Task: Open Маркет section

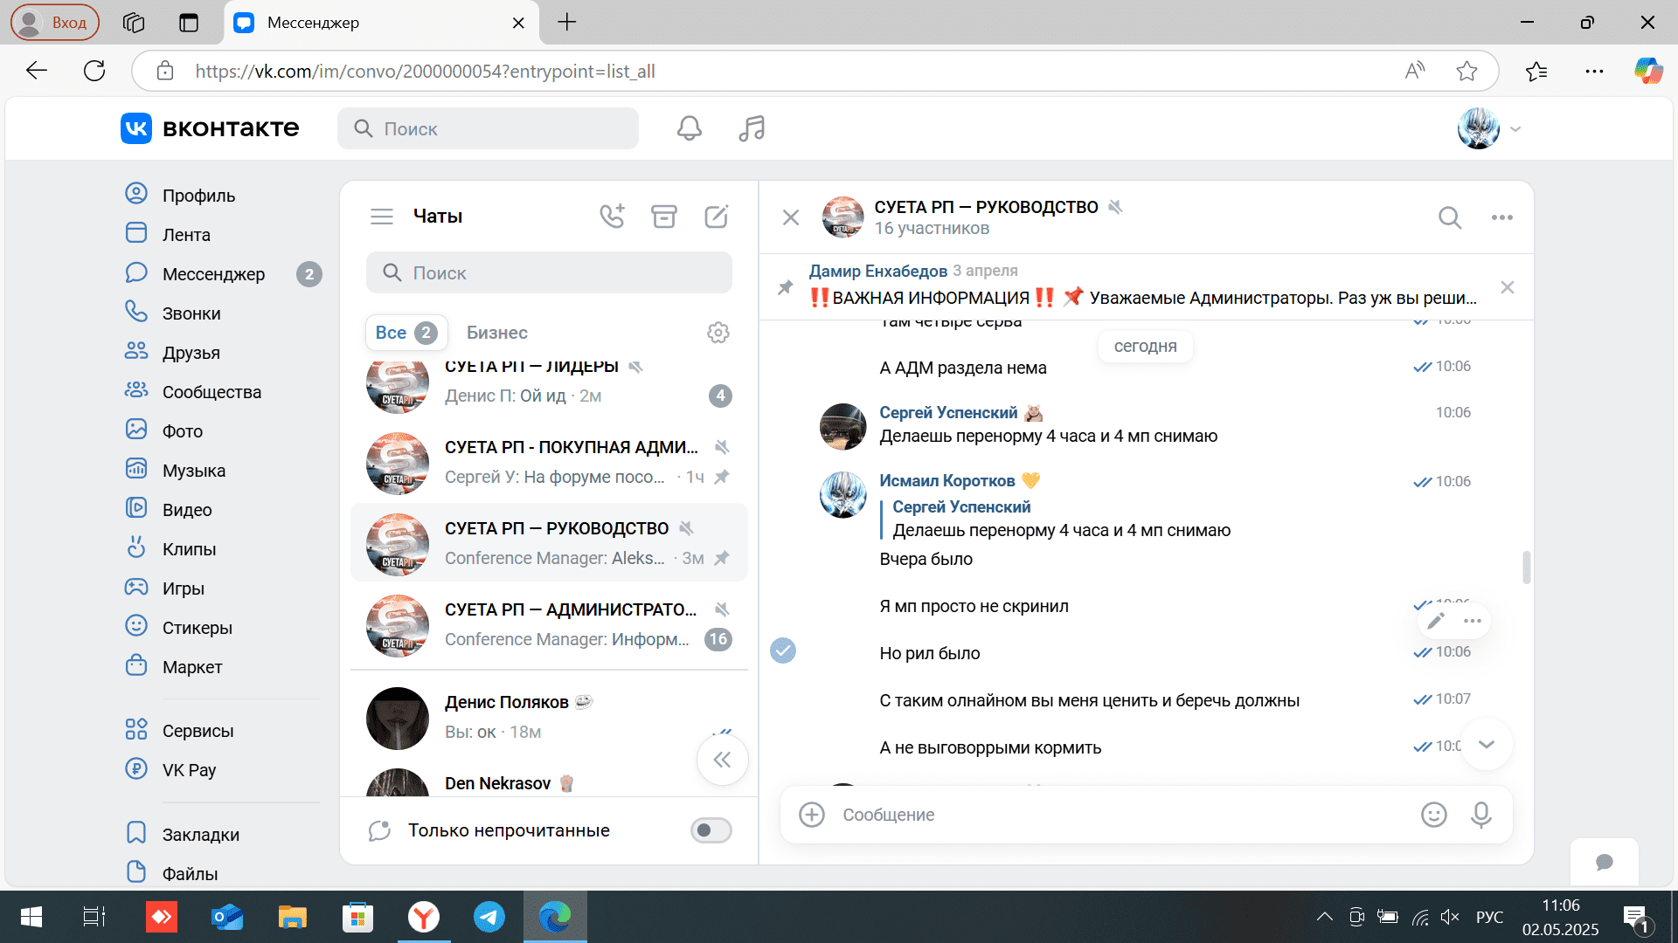Action: coord(192,667)
